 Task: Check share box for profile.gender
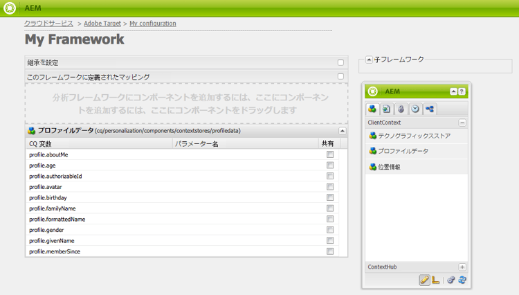(330, 230)
